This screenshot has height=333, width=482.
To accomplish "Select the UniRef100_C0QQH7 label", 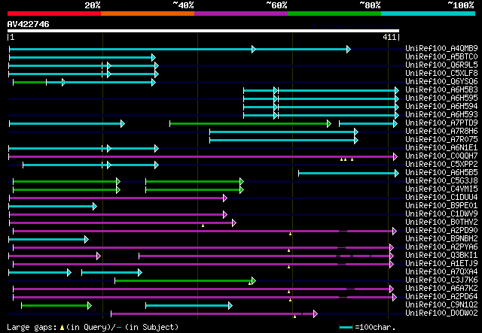I will 441,156.
